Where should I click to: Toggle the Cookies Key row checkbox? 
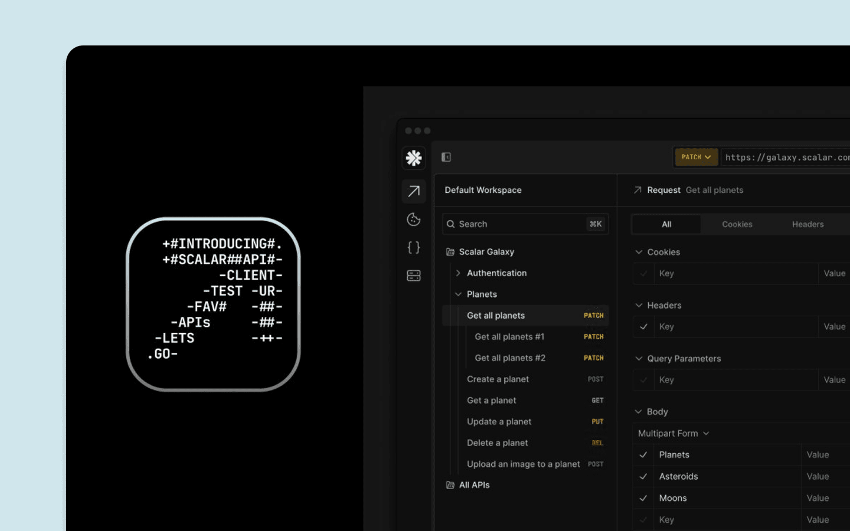coord(643,273)
